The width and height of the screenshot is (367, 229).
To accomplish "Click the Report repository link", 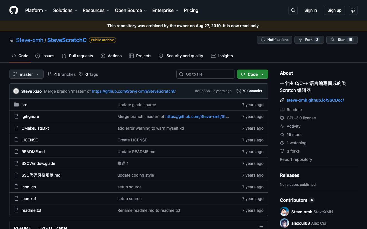I will (x=296, y=159).
